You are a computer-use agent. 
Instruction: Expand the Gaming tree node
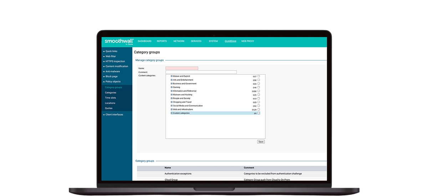pos(172,87)
